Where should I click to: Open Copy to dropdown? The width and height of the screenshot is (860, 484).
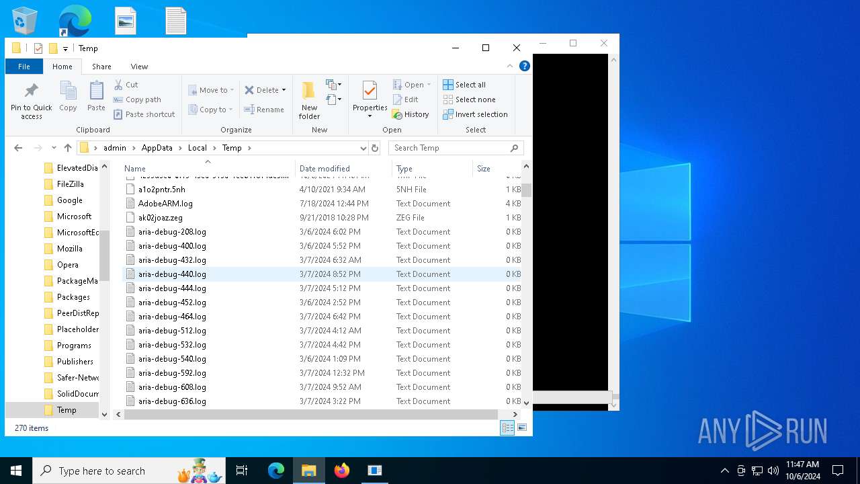[x=211, y=110]
